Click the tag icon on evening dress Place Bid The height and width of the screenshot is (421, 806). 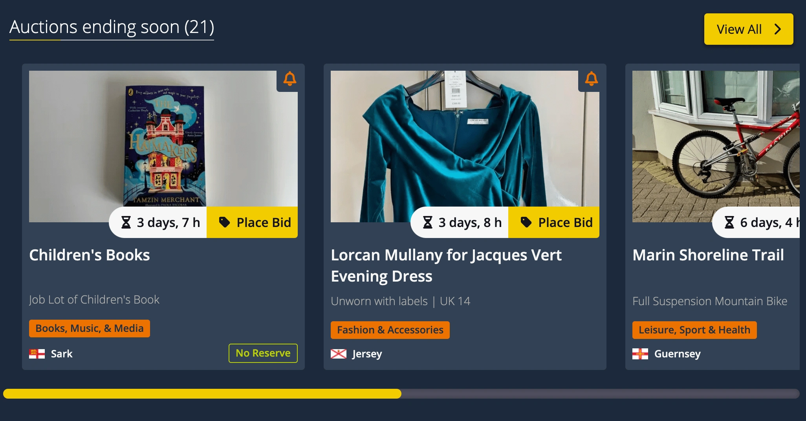pos(526,222)
